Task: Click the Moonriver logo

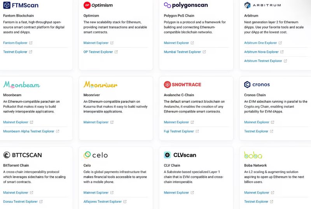Action: tap(100, 85)
